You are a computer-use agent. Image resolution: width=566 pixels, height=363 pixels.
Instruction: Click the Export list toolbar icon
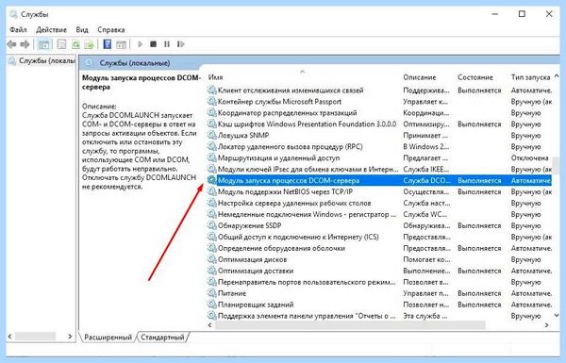(90, 44)
